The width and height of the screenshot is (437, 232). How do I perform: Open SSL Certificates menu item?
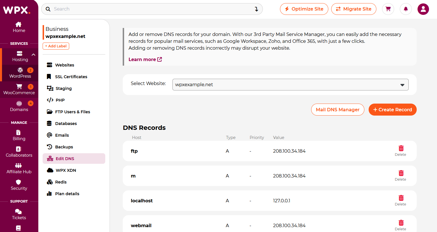(x=74, y=77)
